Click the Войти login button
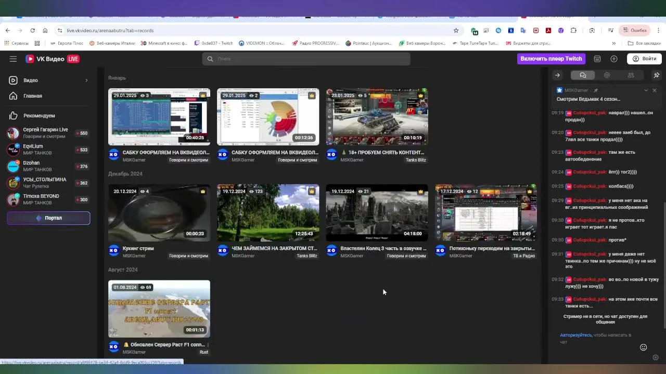The image size is (666, 374). coord(644,59)
